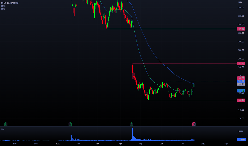Screen dimensions: 248x146
Task: Click the 260.00 price scale label
Action: click(241, 59)
